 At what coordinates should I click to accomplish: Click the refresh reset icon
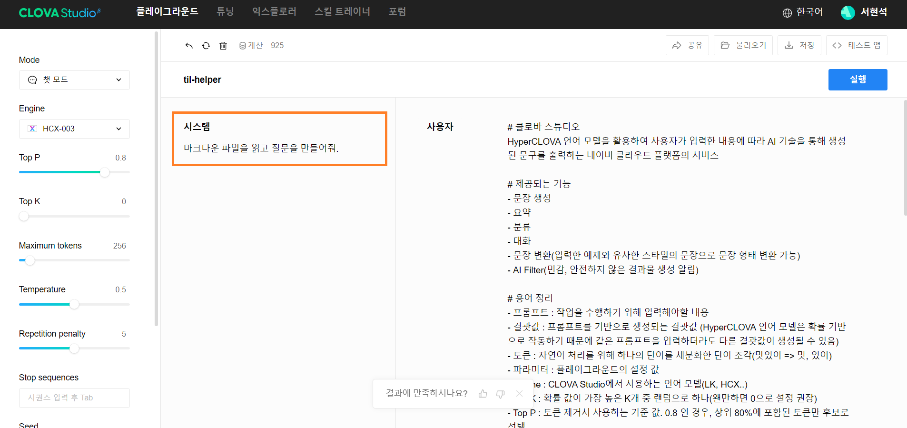click(x=206, y=46)
